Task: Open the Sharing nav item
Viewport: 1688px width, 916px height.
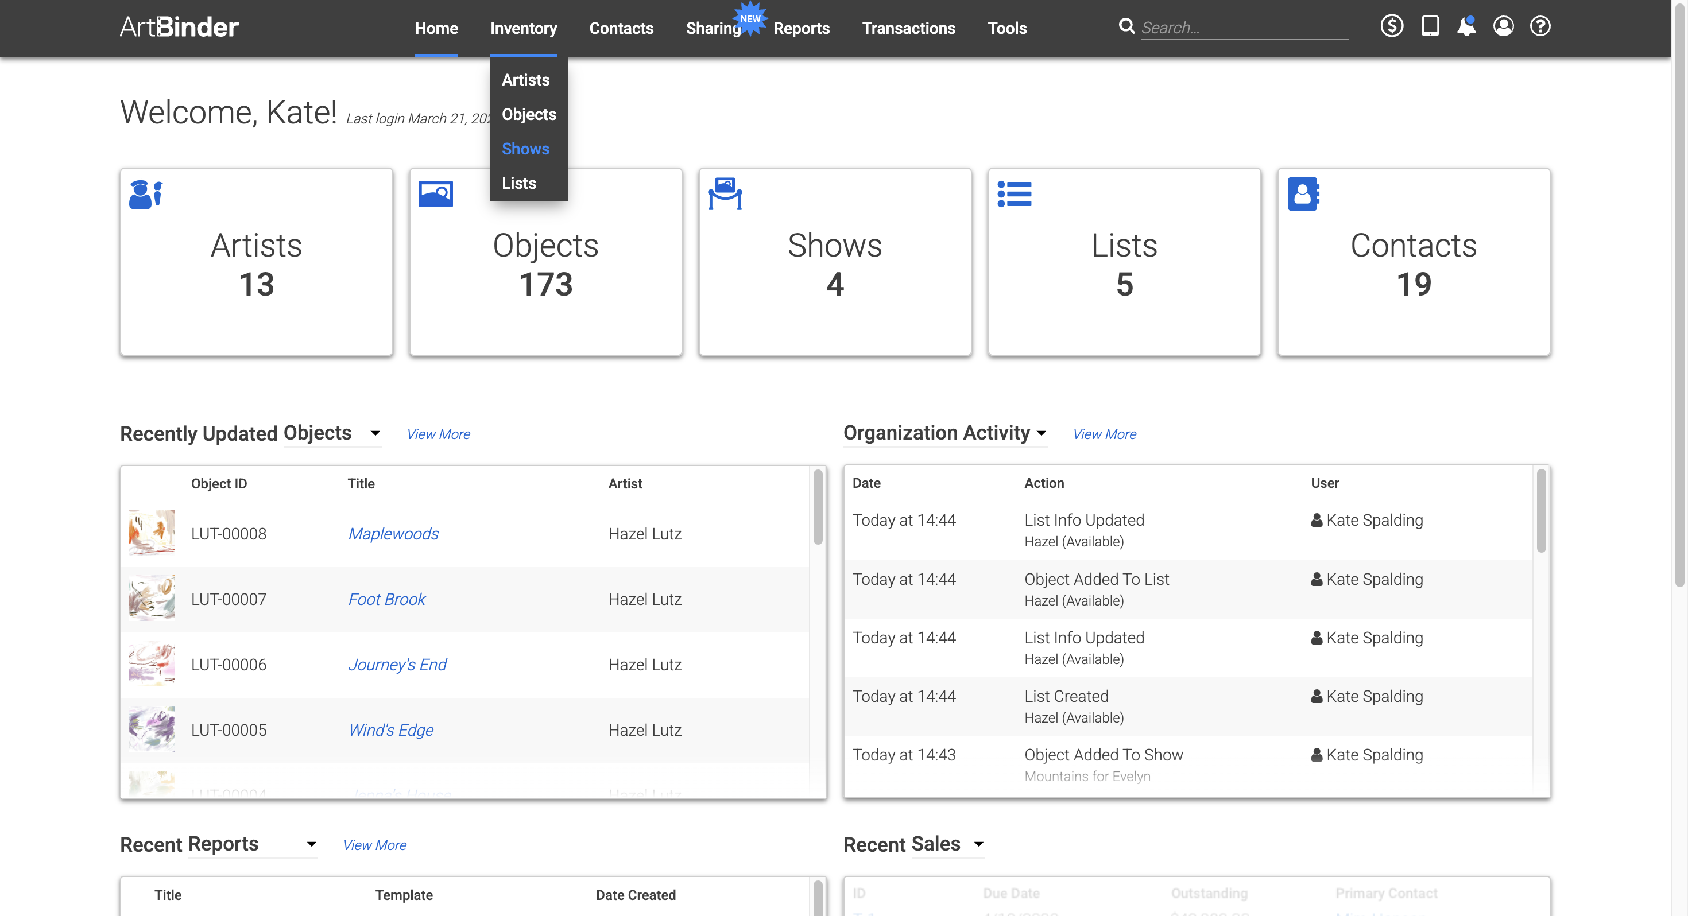Action: click(x=713, y=28)
